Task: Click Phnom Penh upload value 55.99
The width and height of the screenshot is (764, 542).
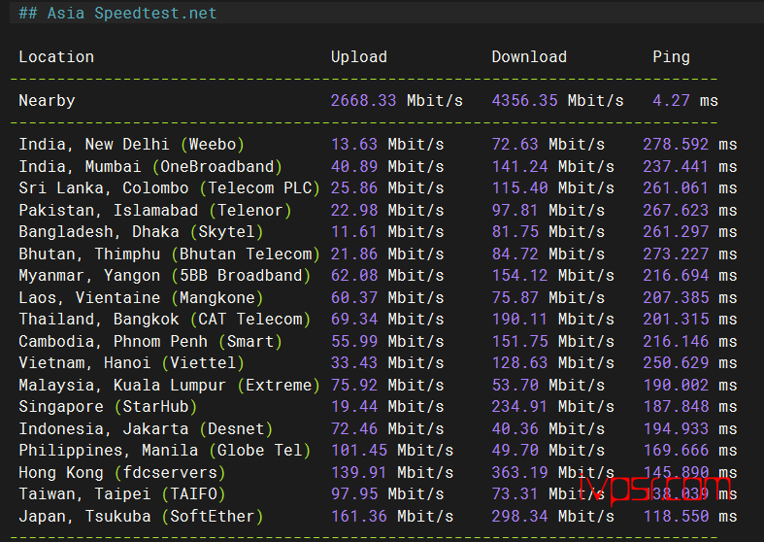Action: [x=354, y=342]
